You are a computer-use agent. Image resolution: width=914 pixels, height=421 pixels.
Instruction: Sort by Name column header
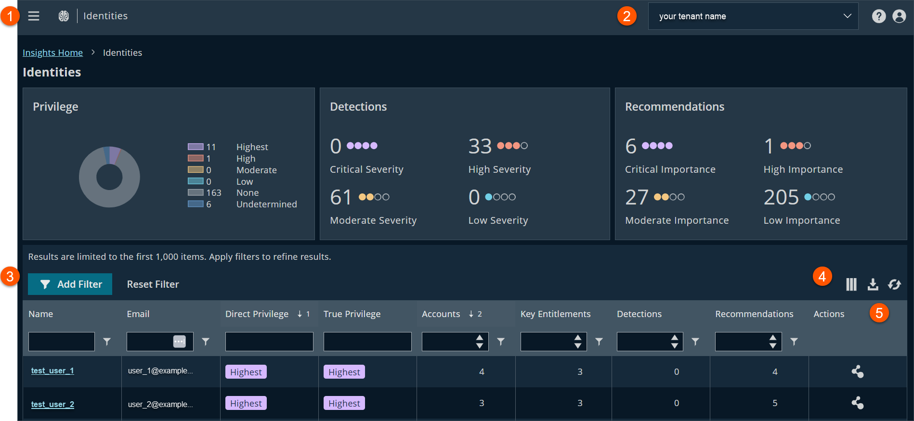click(x=41, y=314)
